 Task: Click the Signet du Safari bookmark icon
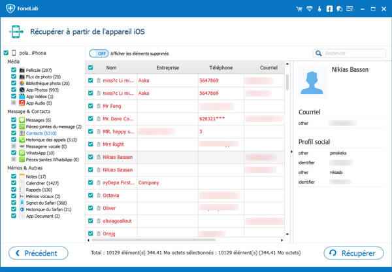tap(22, 203)
